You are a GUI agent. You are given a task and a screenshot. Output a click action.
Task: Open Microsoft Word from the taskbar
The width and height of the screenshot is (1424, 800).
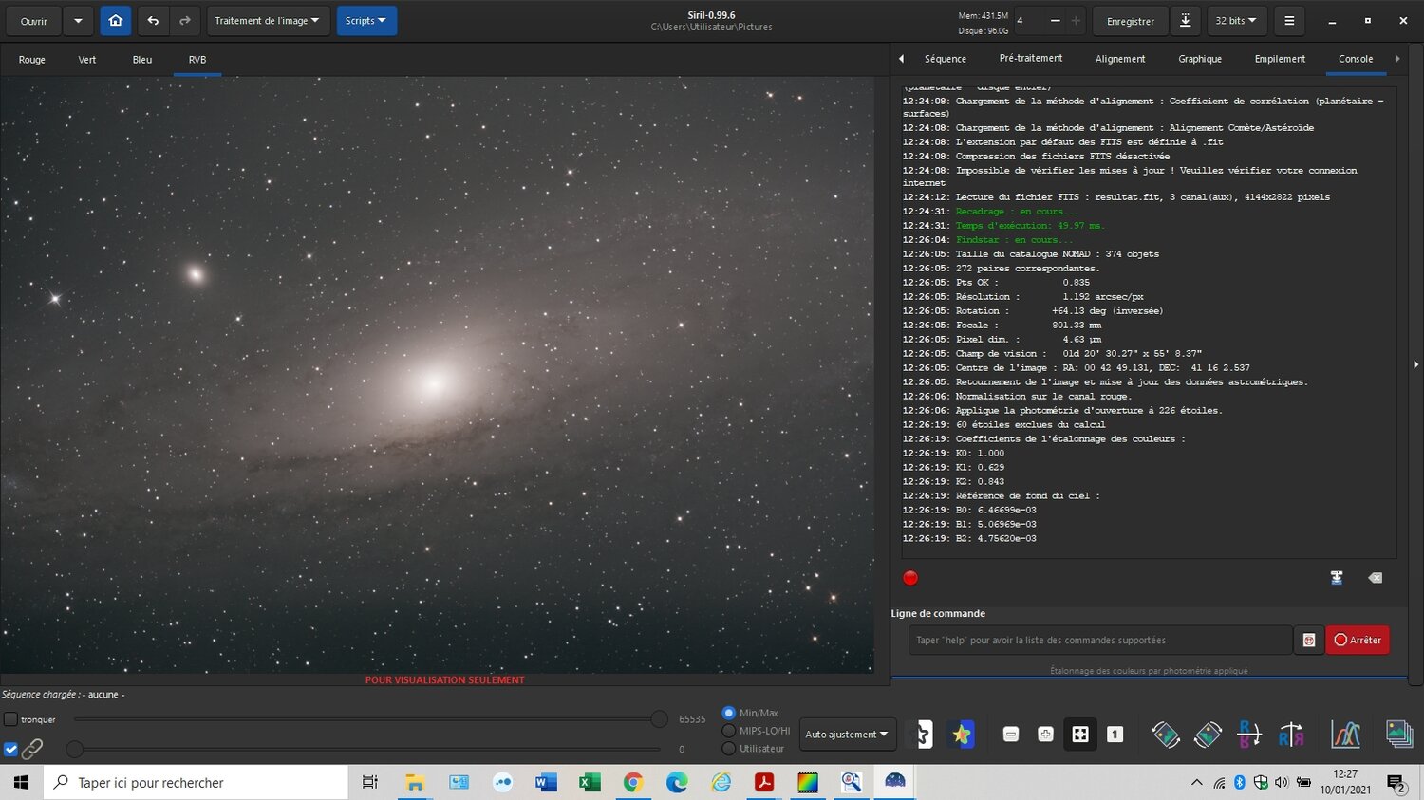coord(546,782)
